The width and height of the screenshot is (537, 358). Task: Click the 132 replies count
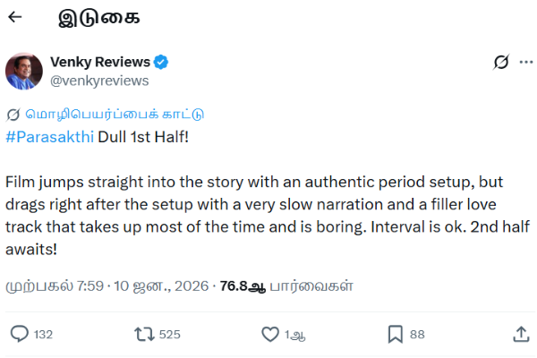(x=43, y=334)
